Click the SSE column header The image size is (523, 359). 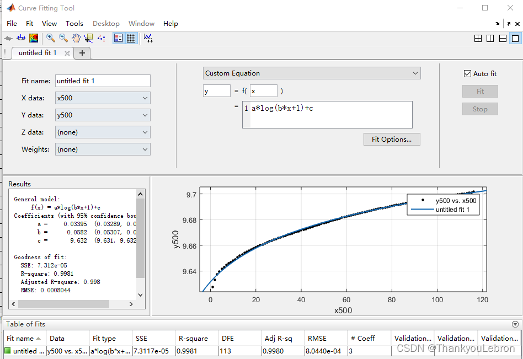point(154,339)
